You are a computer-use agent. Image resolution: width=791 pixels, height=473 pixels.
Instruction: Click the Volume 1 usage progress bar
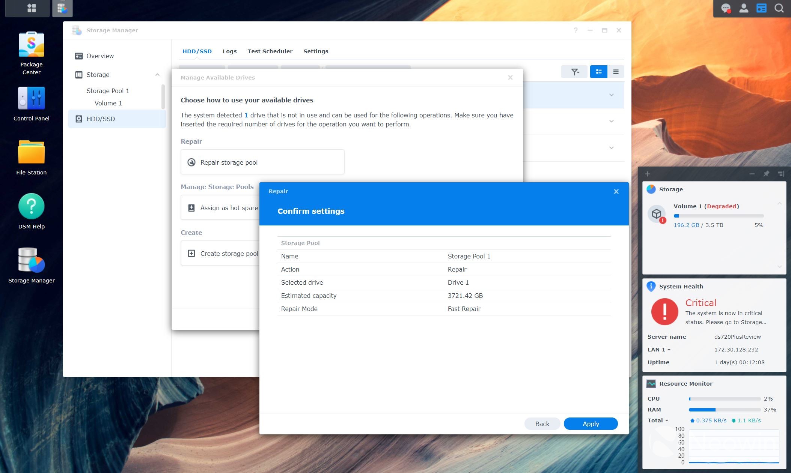tap(718, 216)
